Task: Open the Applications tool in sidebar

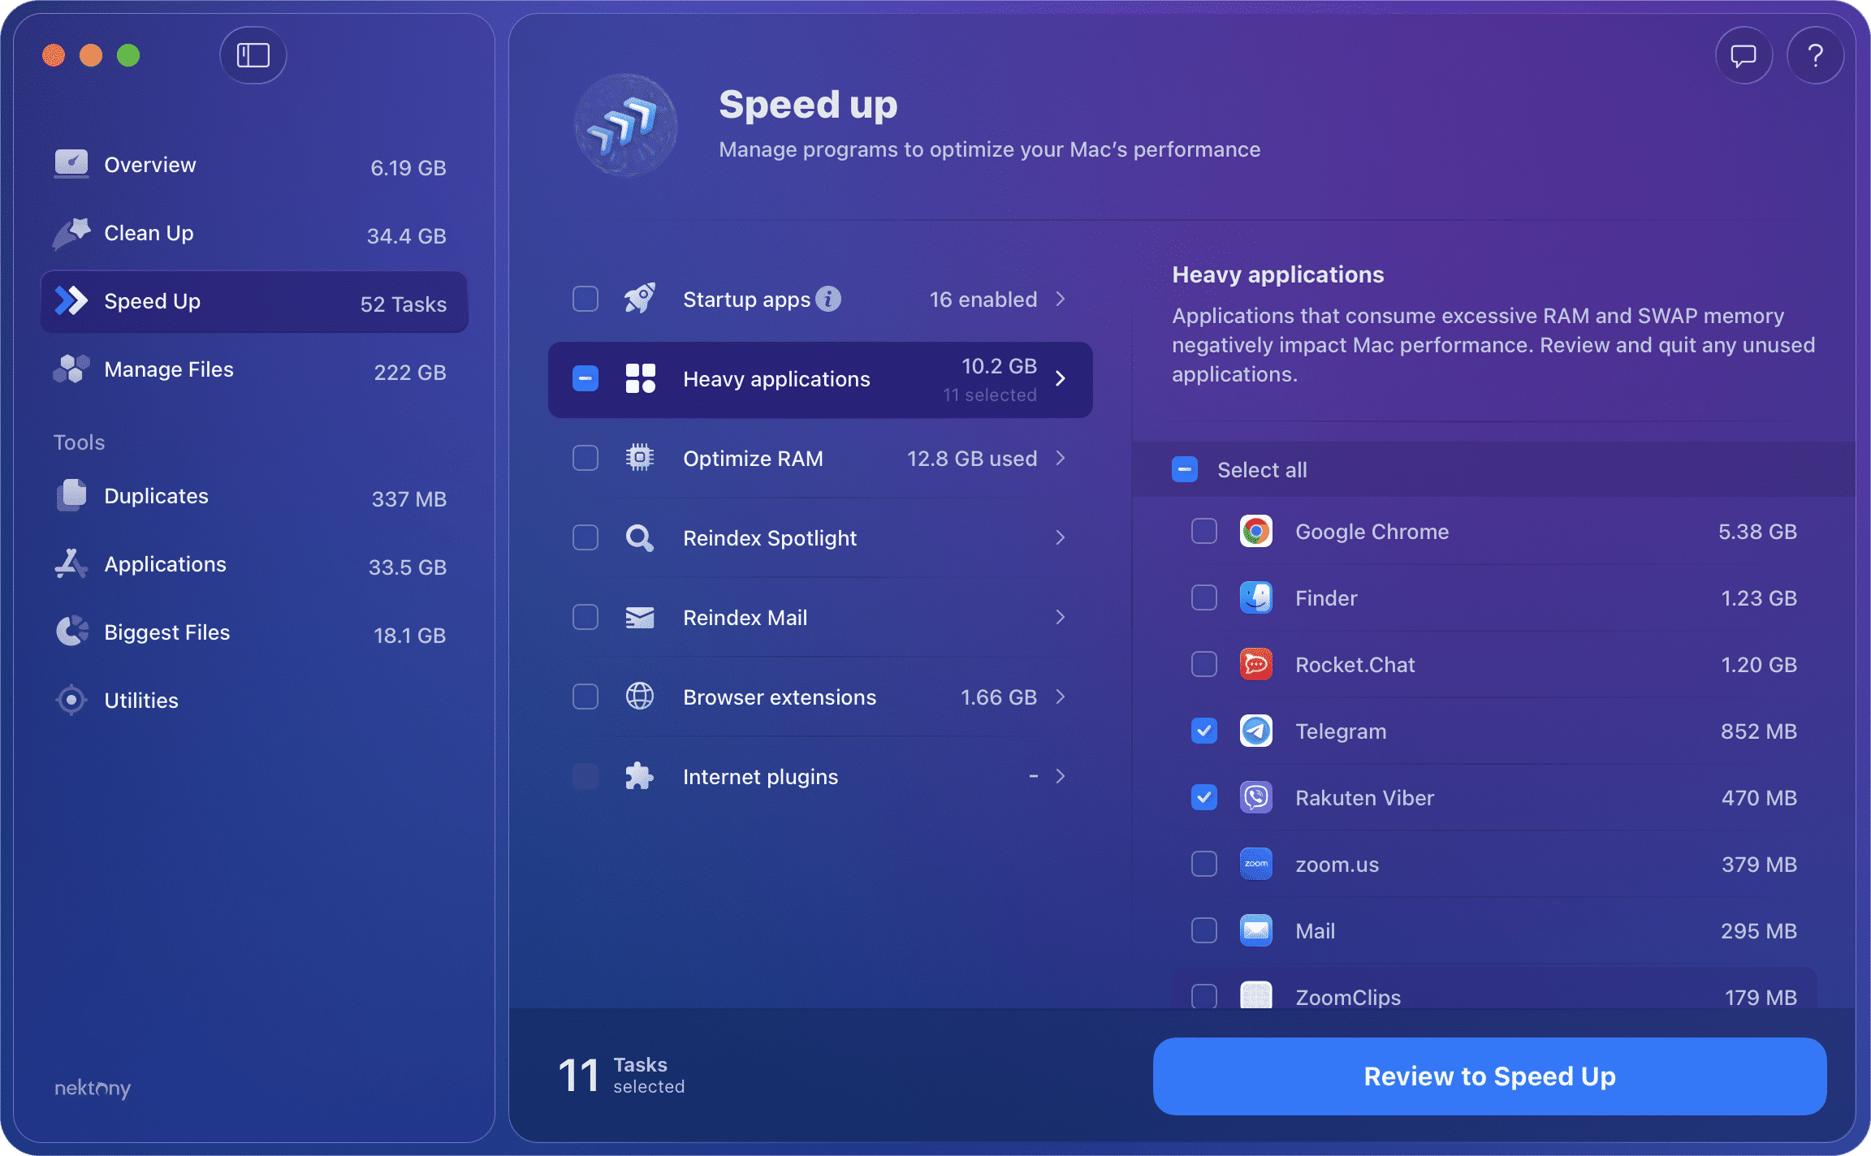Action: 165,564
